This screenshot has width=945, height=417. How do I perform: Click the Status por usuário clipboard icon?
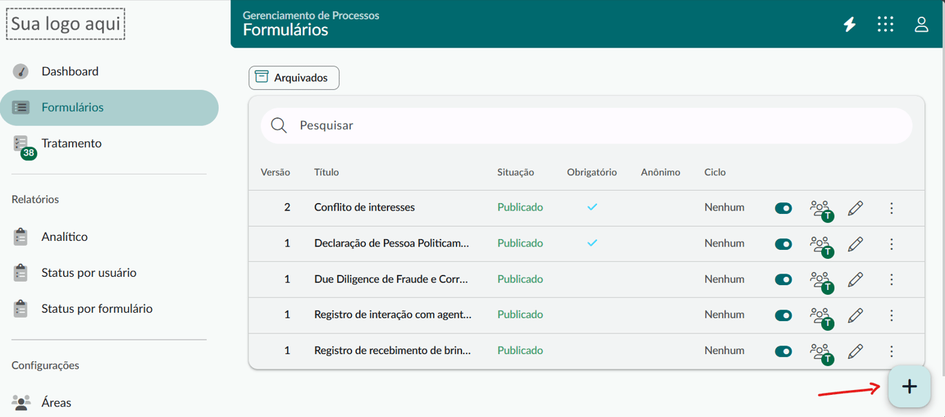point(21,273)
